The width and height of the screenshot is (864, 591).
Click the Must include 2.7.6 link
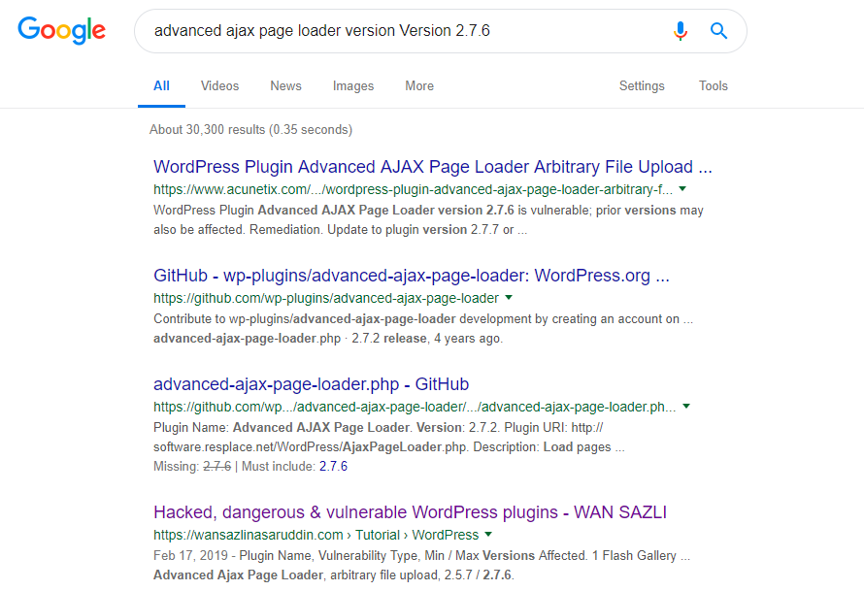click(x=333, y=467)
